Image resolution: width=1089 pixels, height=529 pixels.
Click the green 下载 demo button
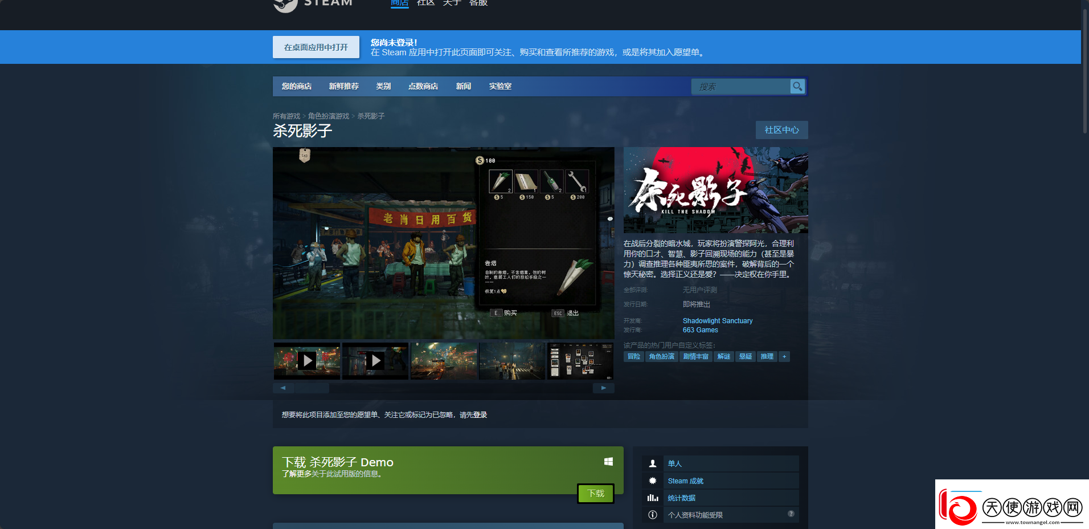click(596, 494)
